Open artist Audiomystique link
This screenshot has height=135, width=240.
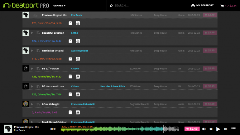point(79,51)
